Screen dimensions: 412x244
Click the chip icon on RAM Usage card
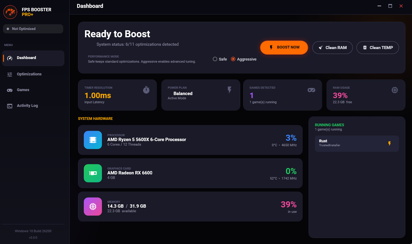coord(394,90)
